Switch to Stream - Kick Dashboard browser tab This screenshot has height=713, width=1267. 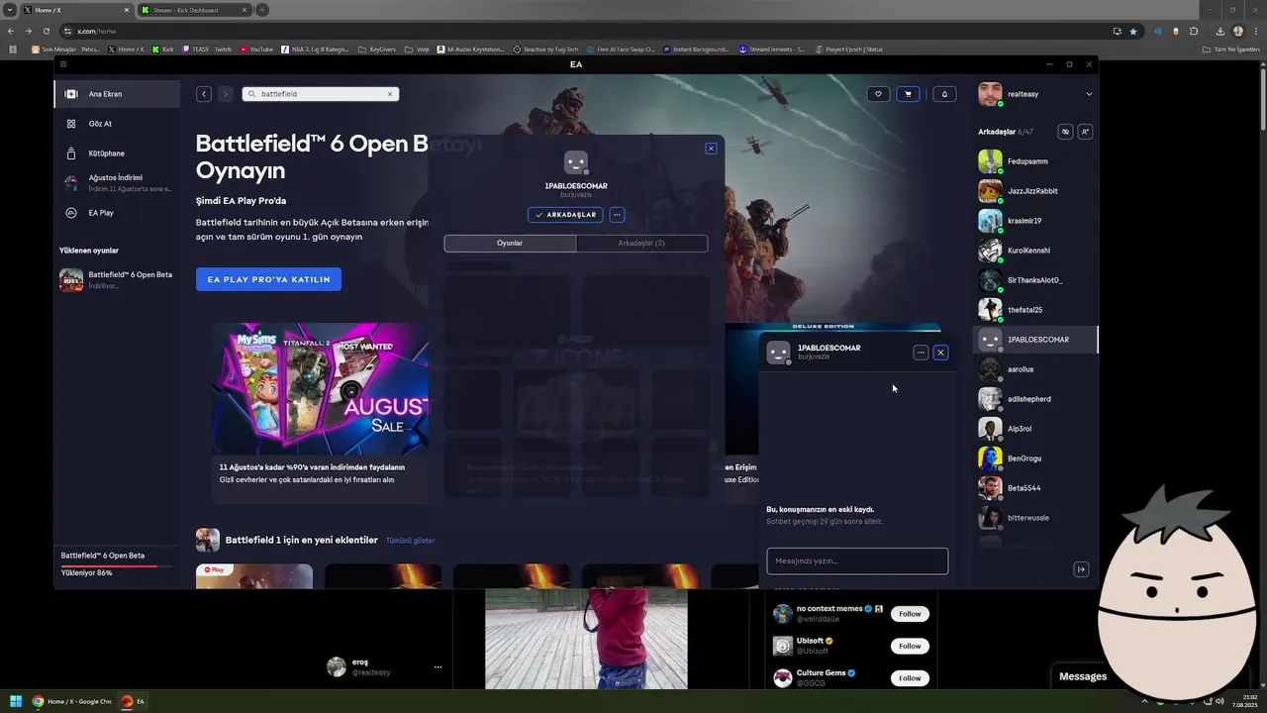click(194, 10)
